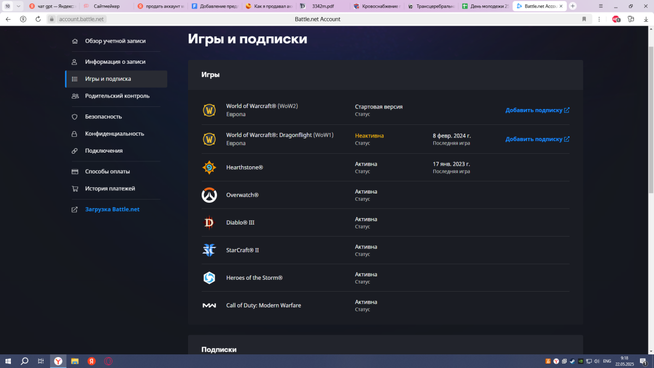The height and width of the screenshot is (368, 654).
Task: Click Добавить подписку for World of Warcraft (WoW2)
Action: (537, 110)
